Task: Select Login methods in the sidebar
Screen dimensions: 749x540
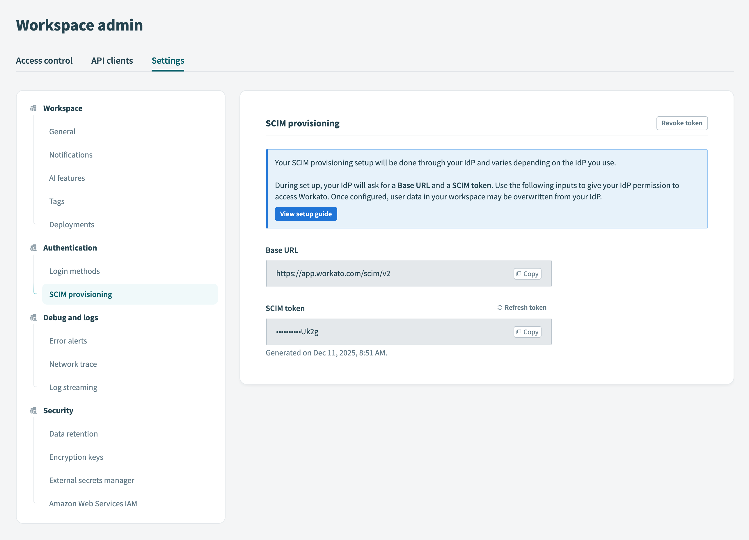Action: click(x=74, y=271)
